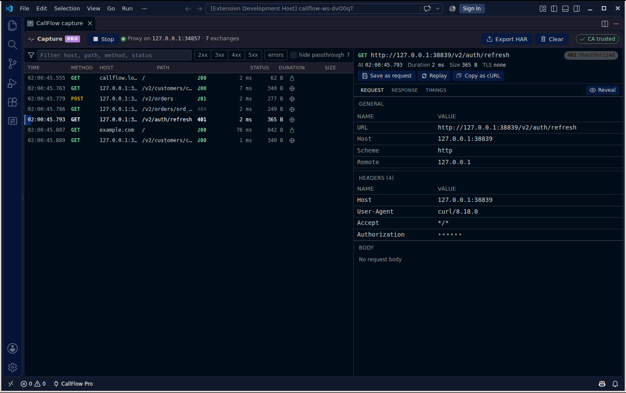The image size is (626, 393).
Task: Click the masked Authorization header value
Action: (450, 234)
